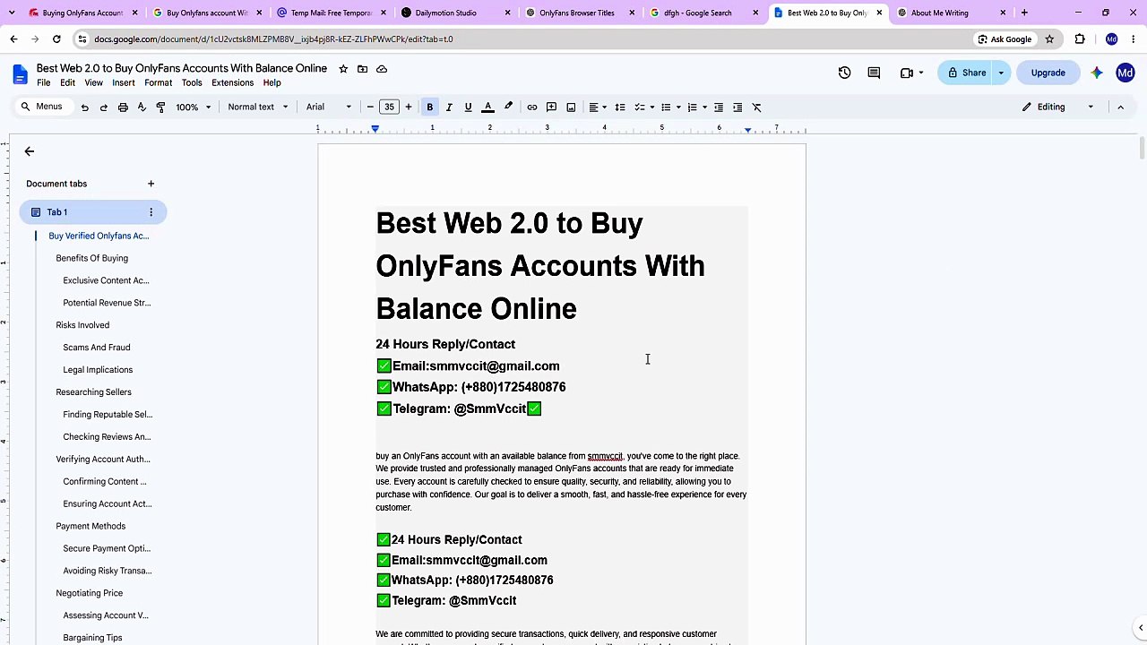Click the Redo icon in toolbar
Viewport: 1147px width, 645px height.
(x=104, y=107)
